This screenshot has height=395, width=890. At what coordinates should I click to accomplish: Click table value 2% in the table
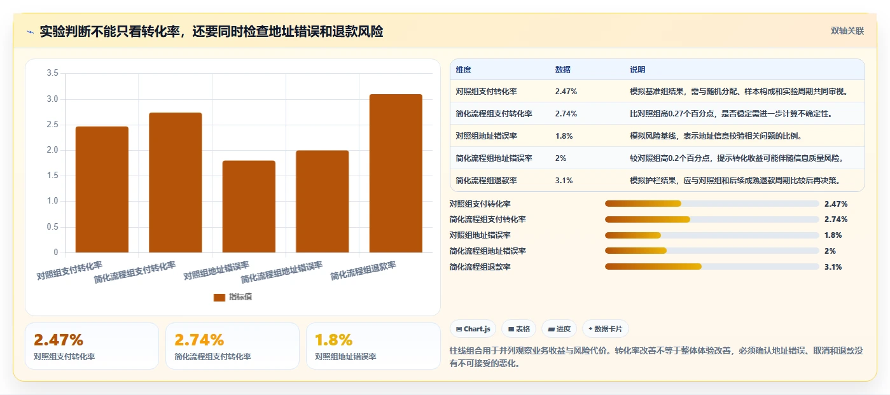[x=560, y=158]
